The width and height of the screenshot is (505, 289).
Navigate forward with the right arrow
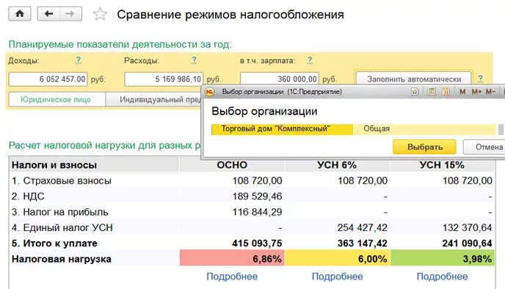click(70, 14)
